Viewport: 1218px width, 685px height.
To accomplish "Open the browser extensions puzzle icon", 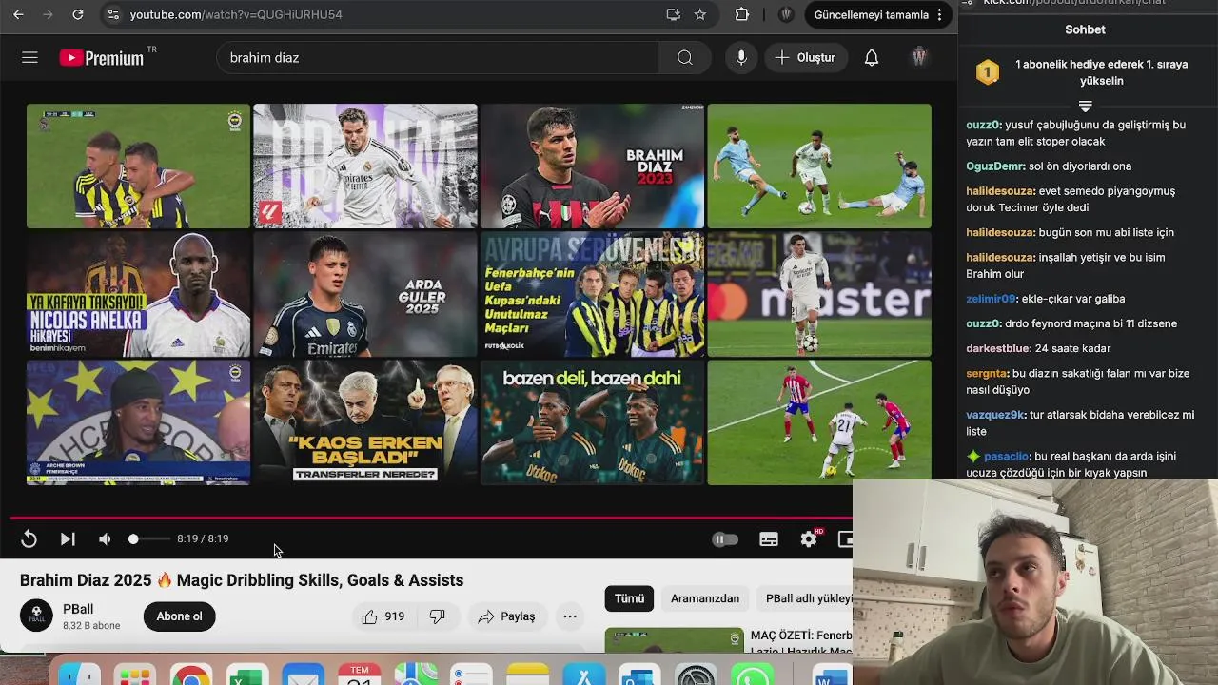I will point(742,14).
